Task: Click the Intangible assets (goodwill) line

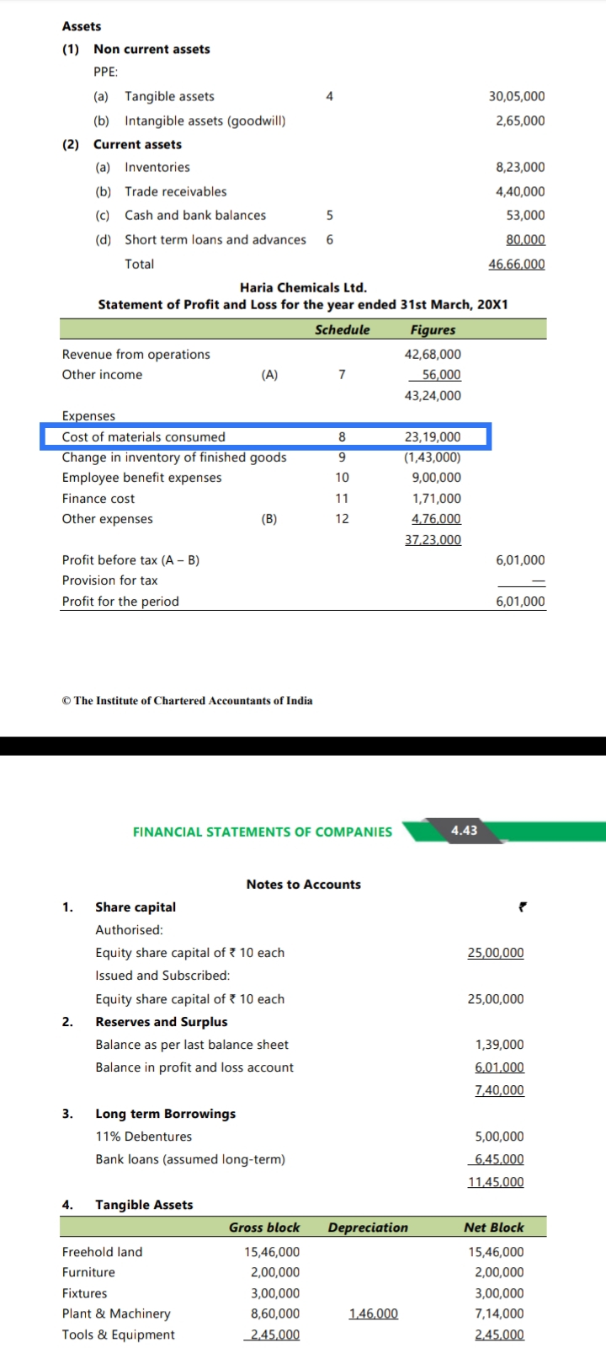Action: 205,121
